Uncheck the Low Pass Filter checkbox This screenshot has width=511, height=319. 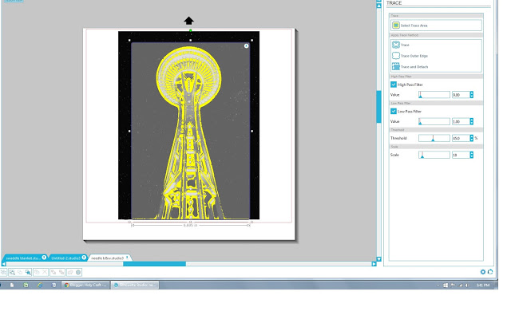tap(394, 112)
